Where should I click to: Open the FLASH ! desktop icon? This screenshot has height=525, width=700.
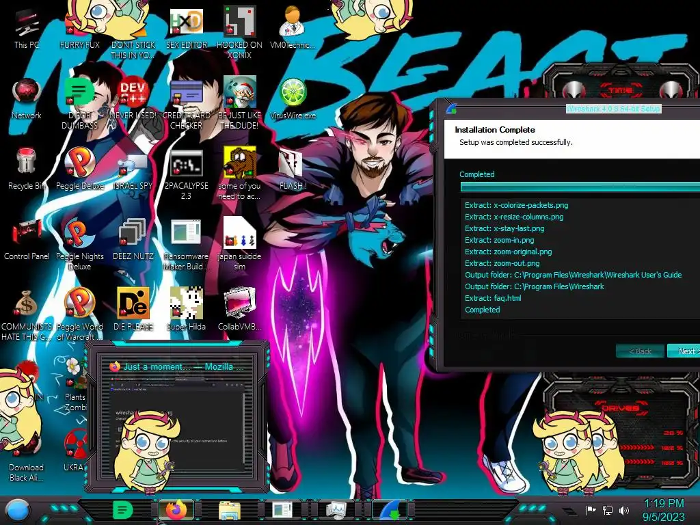293,169
